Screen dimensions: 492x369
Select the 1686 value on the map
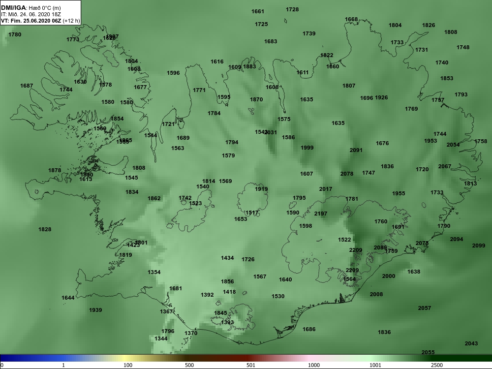(x=309, y=329)
